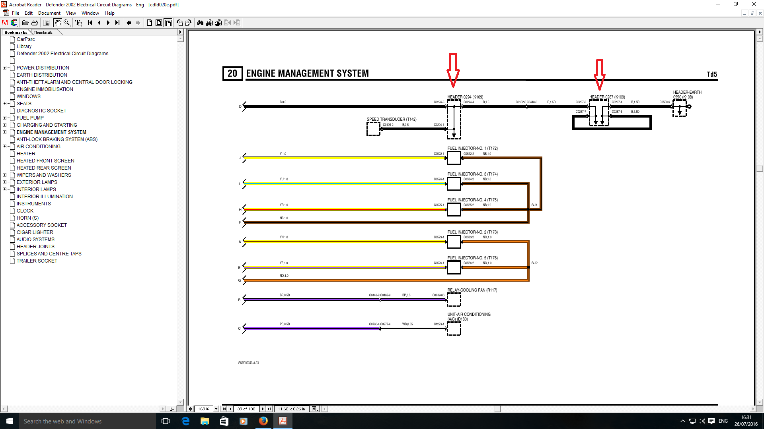Click the Open file folder icon
The image size is (764, 429).
pyautogui.click(x=25, y=23)
